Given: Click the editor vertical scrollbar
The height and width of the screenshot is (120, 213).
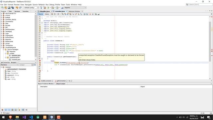Looking at the screenshot, I should point(210,41).
